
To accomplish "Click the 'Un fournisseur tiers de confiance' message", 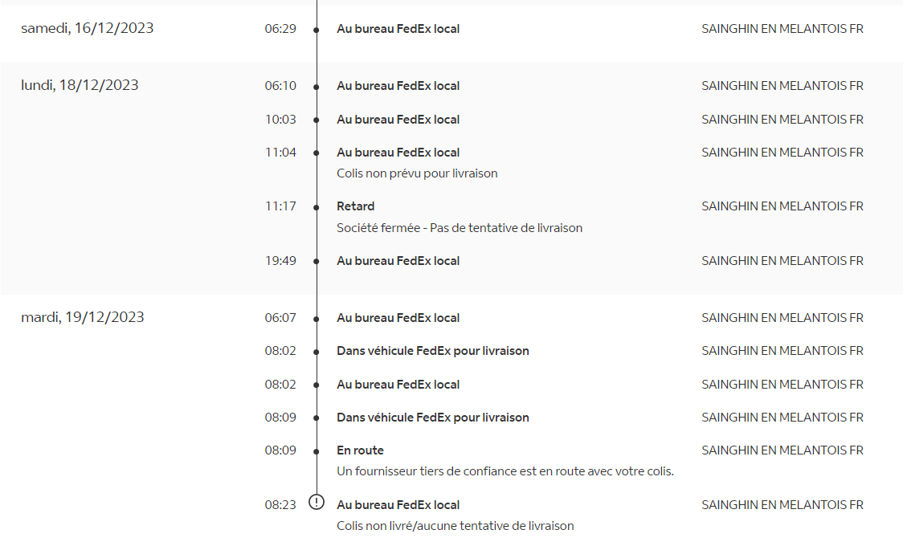I will pos(505,471).
